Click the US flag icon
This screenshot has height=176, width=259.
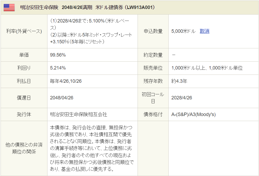(x=9, y=7)
